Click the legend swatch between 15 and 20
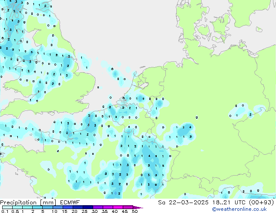 pyautogui.click(x=67, y=207)
